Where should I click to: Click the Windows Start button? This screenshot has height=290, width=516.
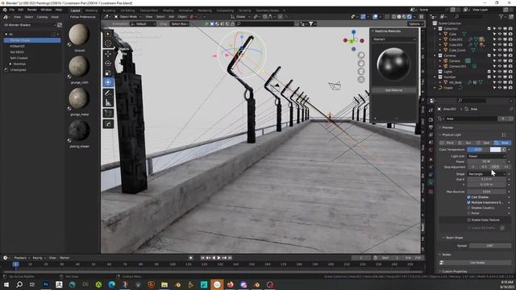(x=6, y=284)
